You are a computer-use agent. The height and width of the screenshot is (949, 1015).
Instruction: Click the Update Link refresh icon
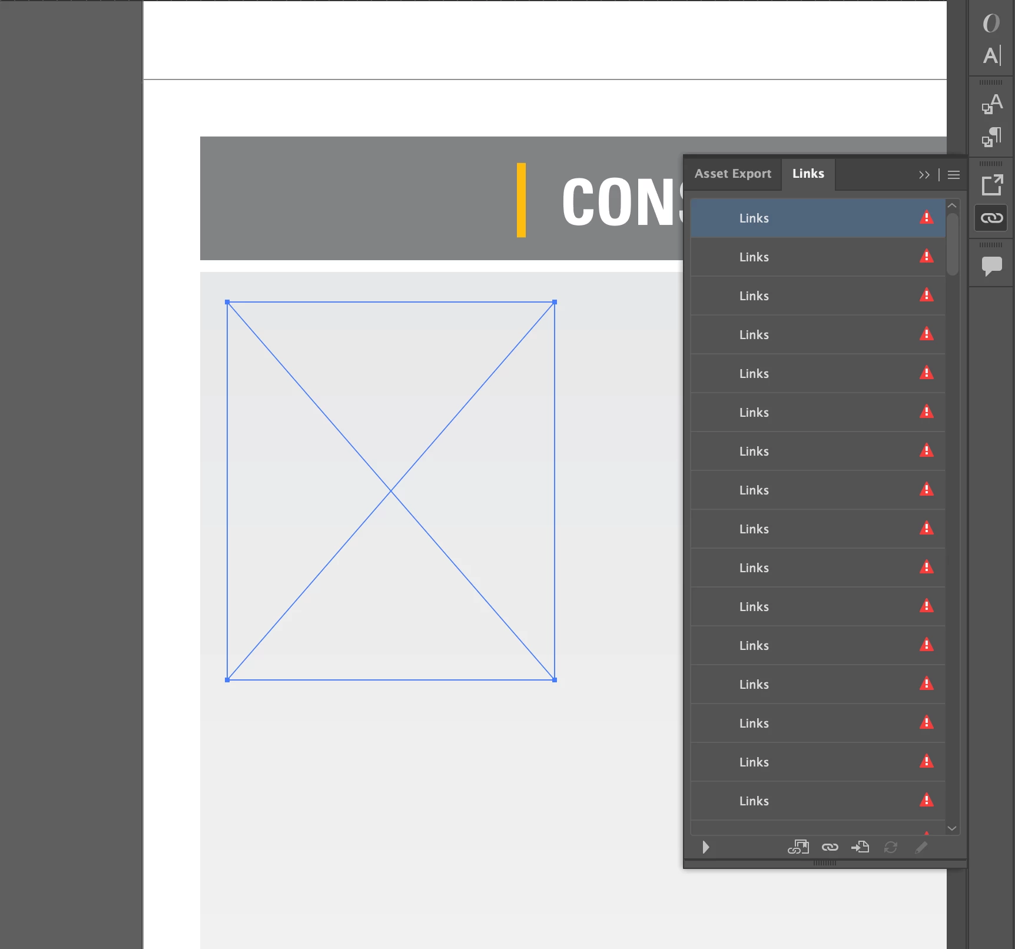coord(891,847)
